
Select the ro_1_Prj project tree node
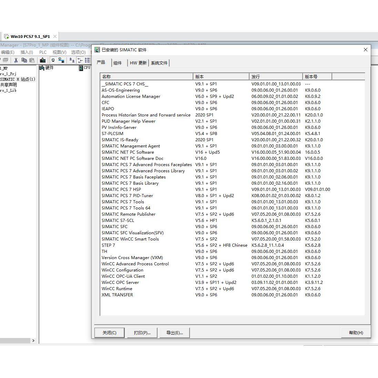pos(8,74)
